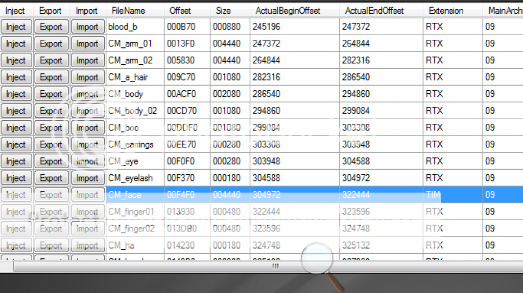Select the CM_eye file name cell
Screen dimensions: 523x293
(x=135, y=161)
